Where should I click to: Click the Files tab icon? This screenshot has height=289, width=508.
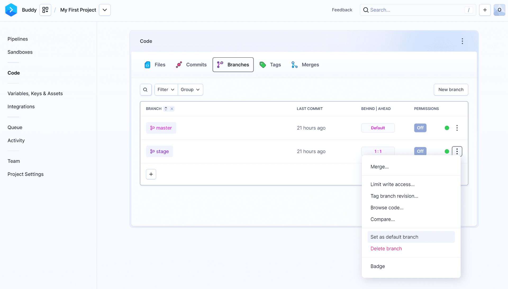coord(148,65)
